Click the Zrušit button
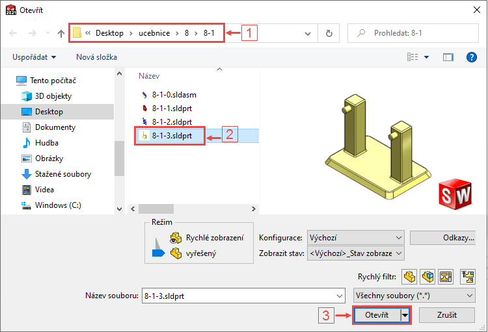The image size is (488, 332). click(x=447, y=315)
